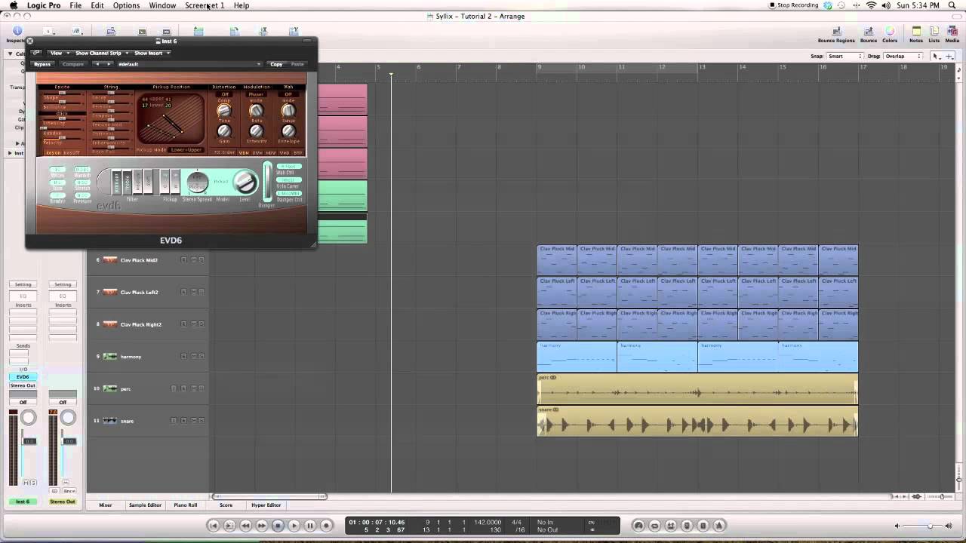
Task: Click the EVD6 instrument slot button
Action: pos(23,377)
